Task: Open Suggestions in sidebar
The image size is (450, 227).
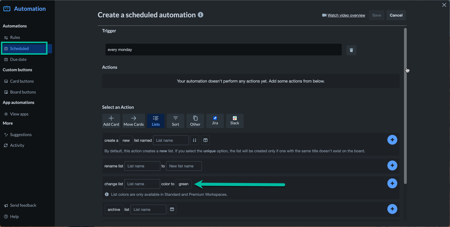Action: [18, 134]
